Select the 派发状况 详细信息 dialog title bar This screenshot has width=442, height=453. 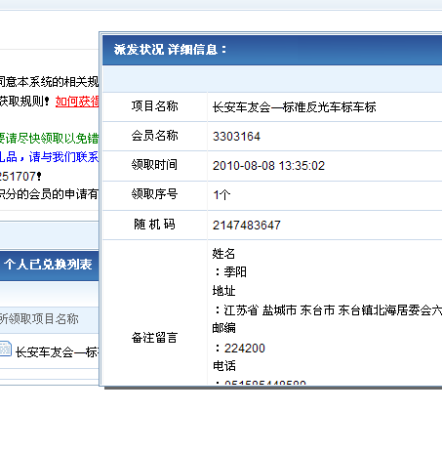click(272, 50)
